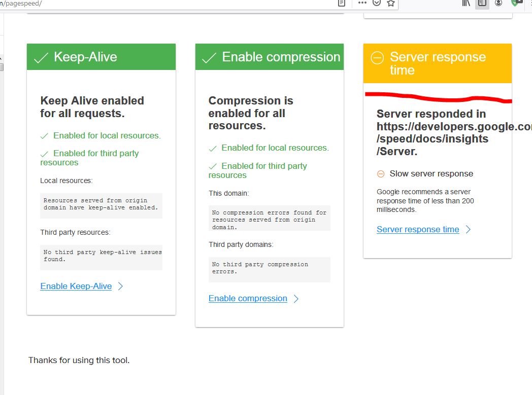Toggle Firefox reader view icon
The height and width of the screenshot is (395, 532).
[x=342, y=3]
